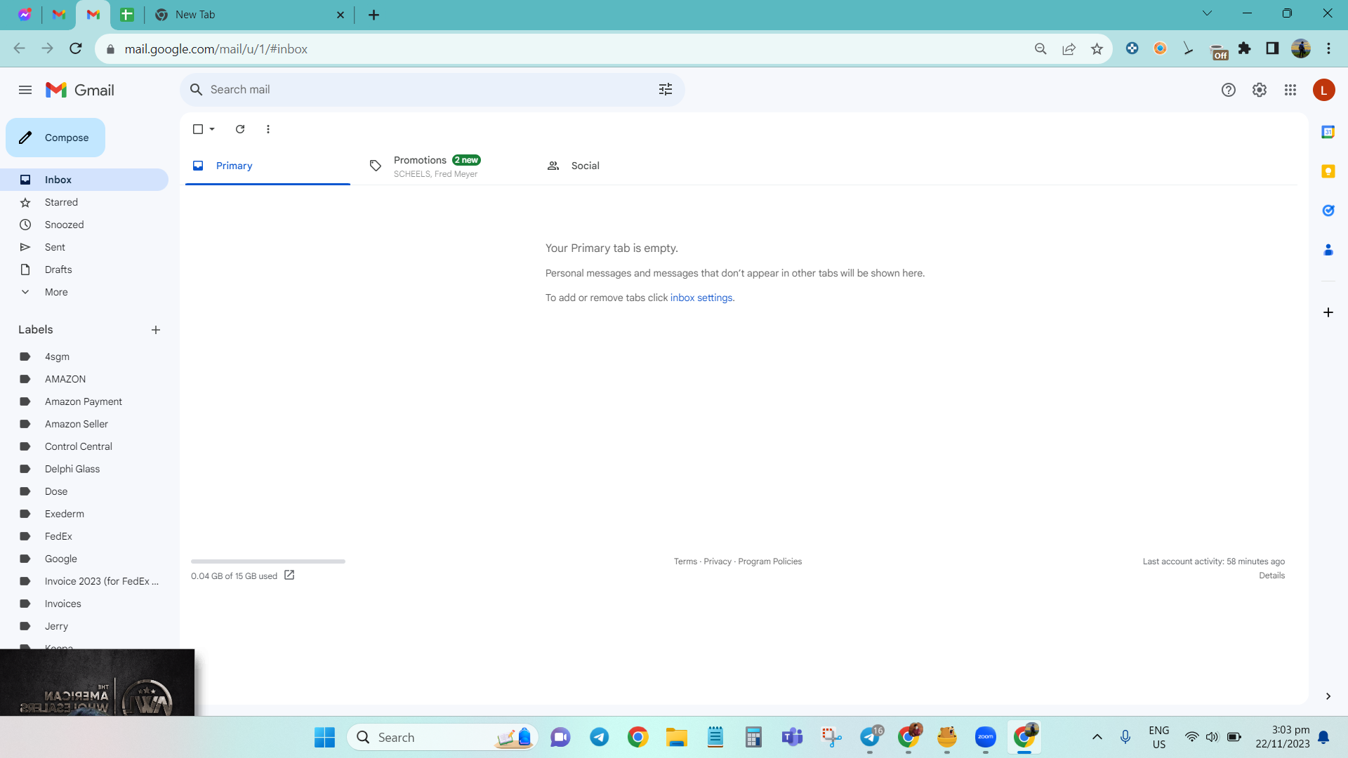Refresh the inbox

pos(240,129)
